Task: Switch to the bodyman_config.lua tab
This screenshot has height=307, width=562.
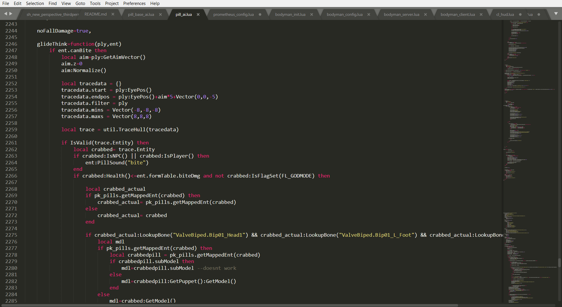Action: tap(344, 14)
